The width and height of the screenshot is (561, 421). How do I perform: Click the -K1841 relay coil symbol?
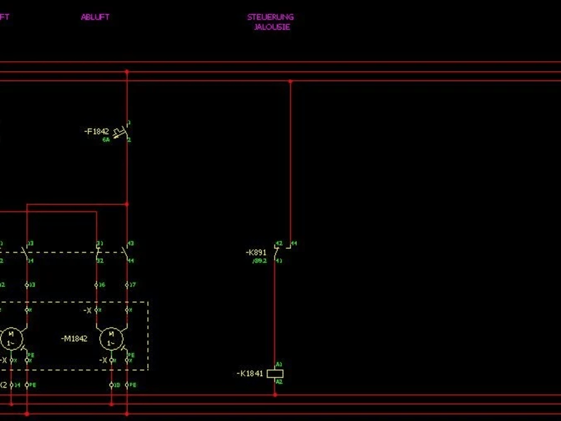[275, 373]
